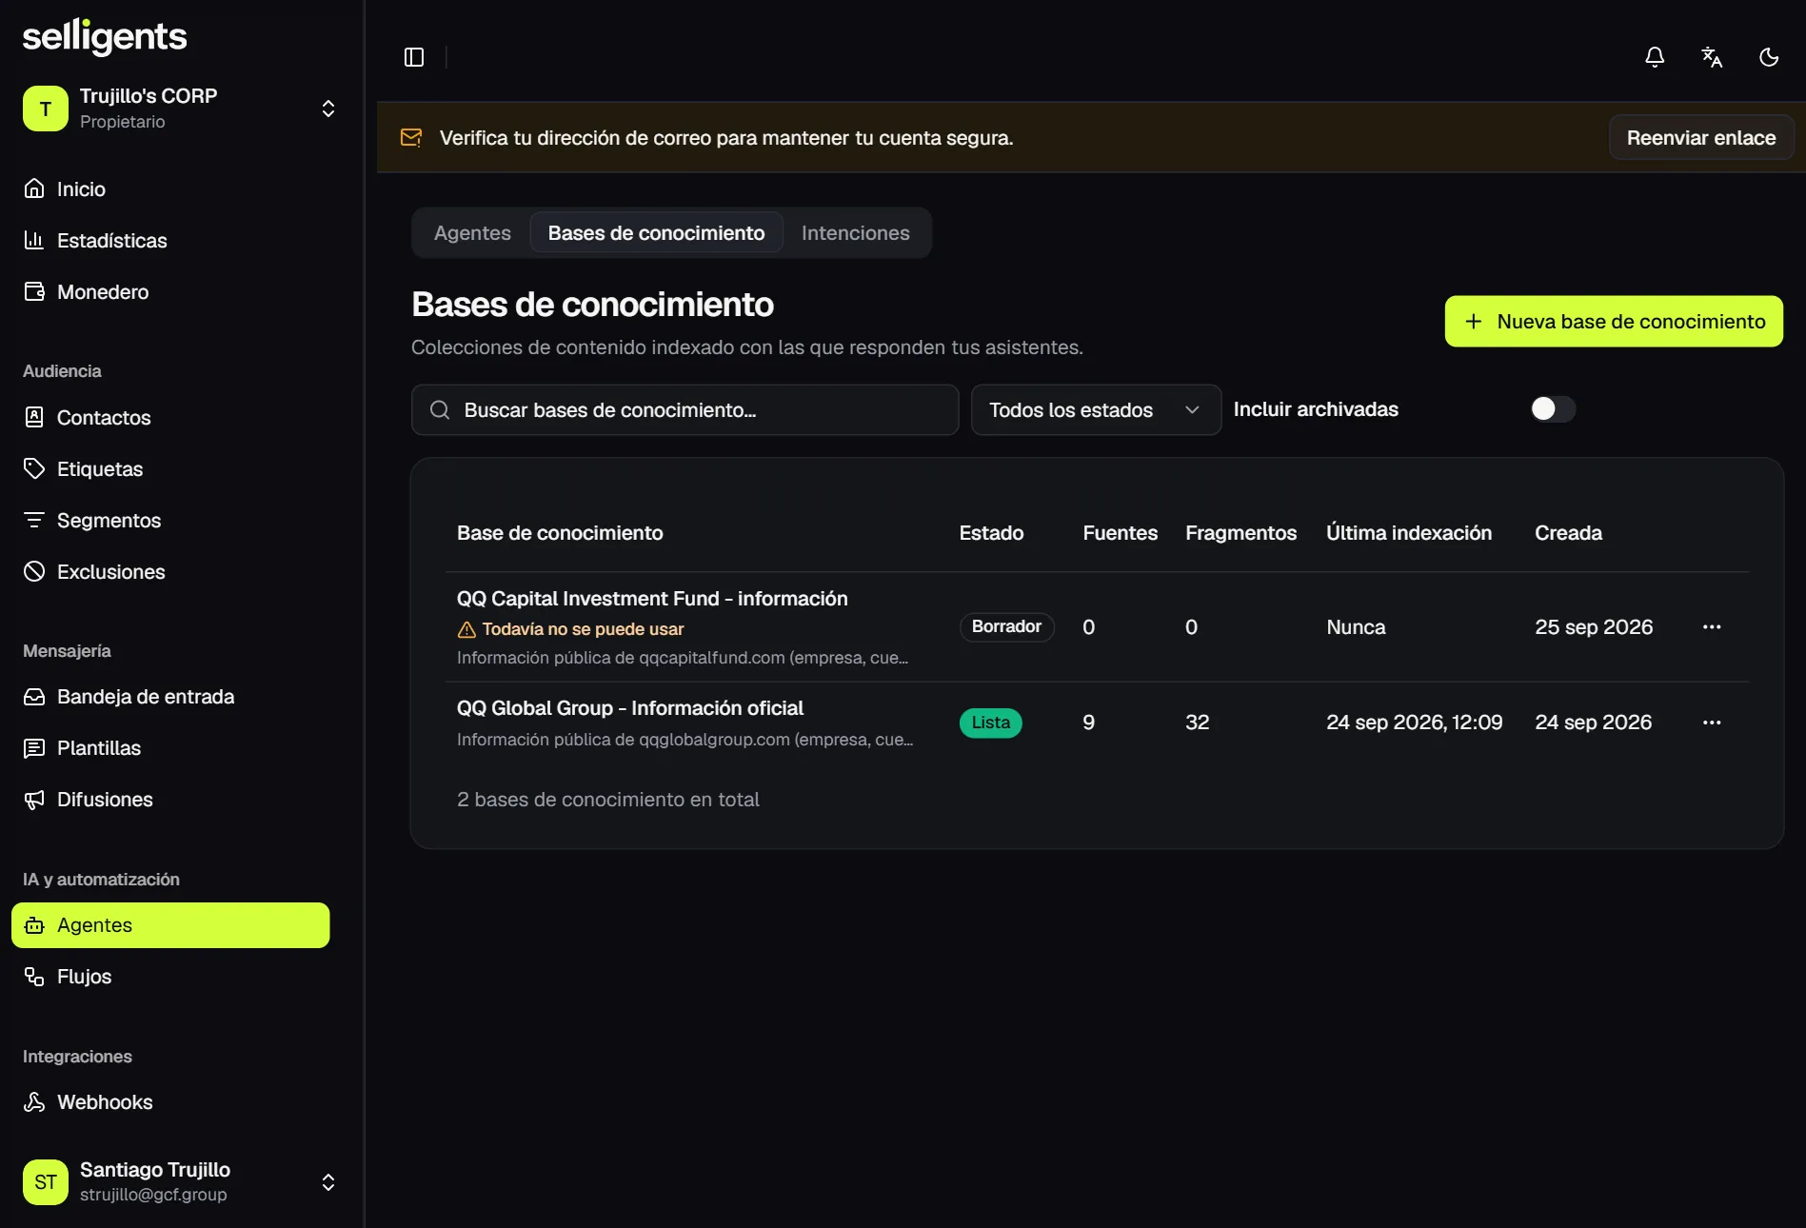
Task: Click the 25 sep 2026 created date
Action: click(x=1594, y=627)
